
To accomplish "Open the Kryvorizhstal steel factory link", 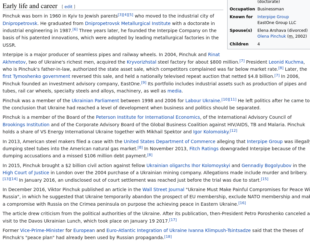I will 142,62.
